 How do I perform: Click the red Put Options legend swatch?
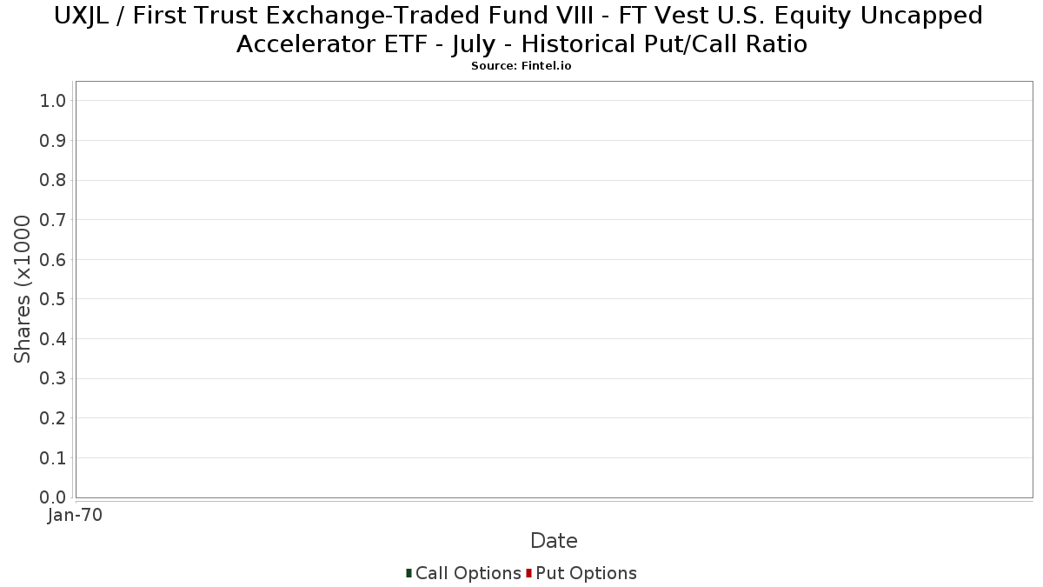pos(528,573)
